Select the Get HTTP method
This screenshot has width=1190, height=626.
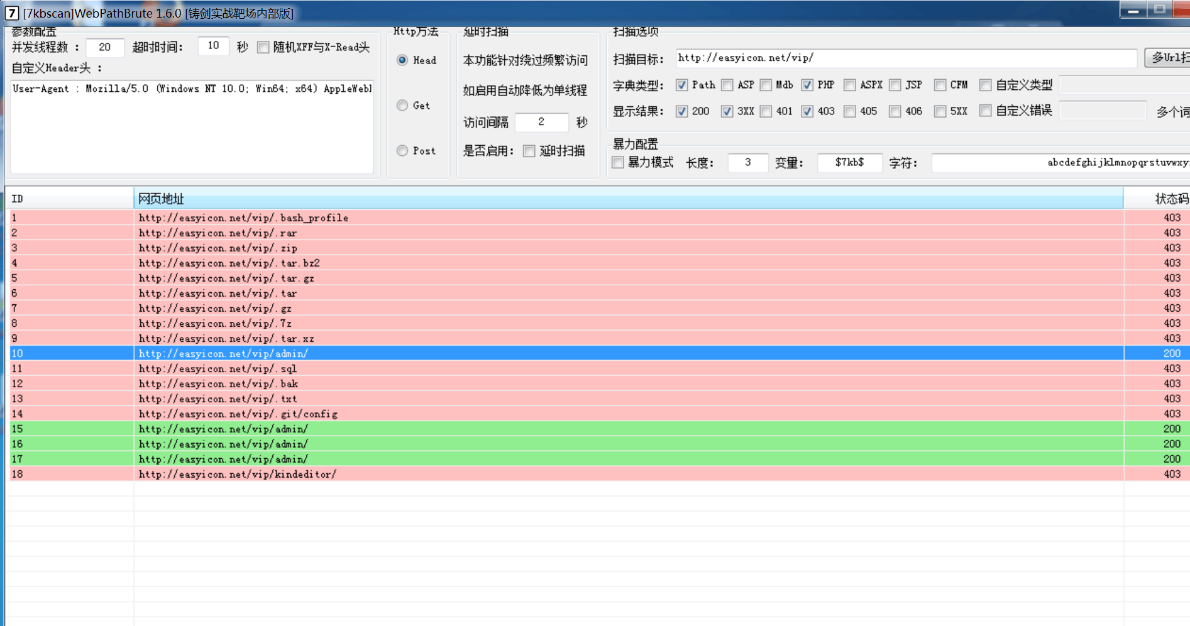402,106
